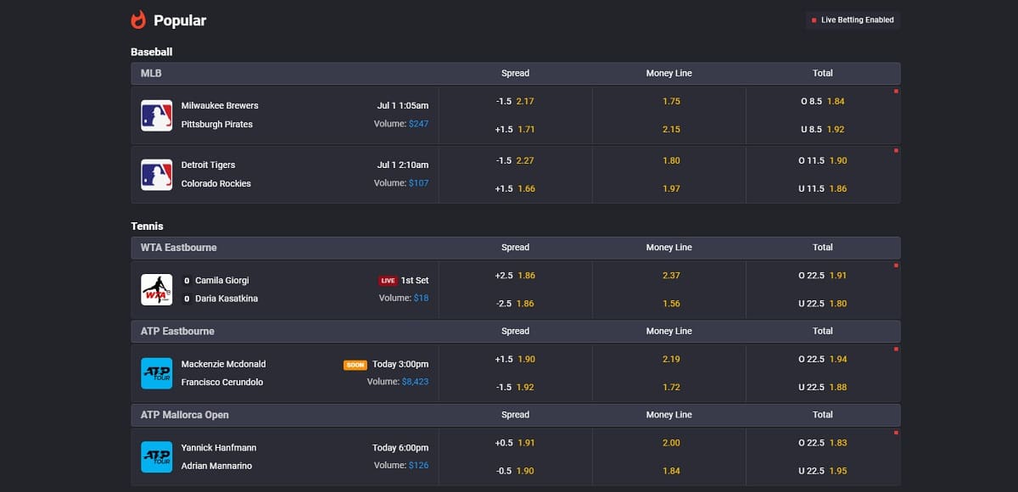Screen dimensions: 1018x492
Task: Click ATP Tour logo for Mcdonald match
Action: coord(156,373)
